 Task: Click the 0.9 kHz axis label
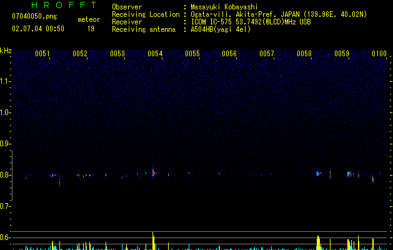(x=6, y=144)
